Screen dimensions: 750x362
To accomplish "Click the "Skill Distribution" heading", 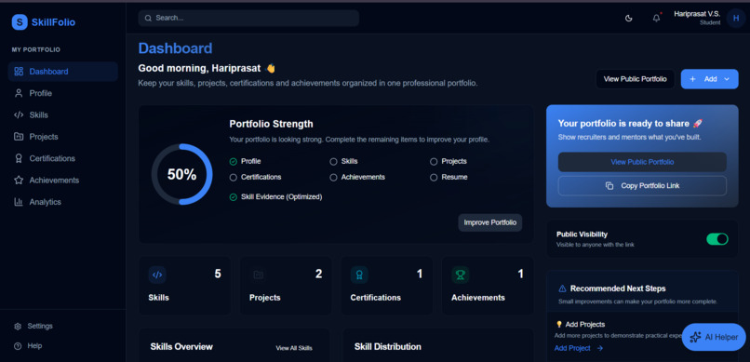I will pyautogui.click(x=387, y=347).
